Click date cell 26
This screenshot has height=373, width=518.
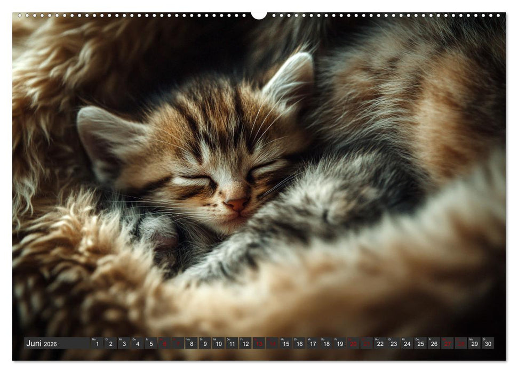coord(434,344)
